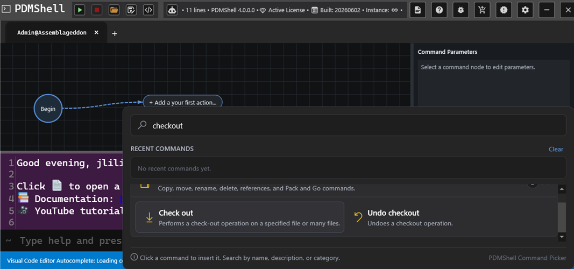Click the diamond Active License icon
Image resolution: width=574 pixels, height=269 pixels.
tap(263, 10)
